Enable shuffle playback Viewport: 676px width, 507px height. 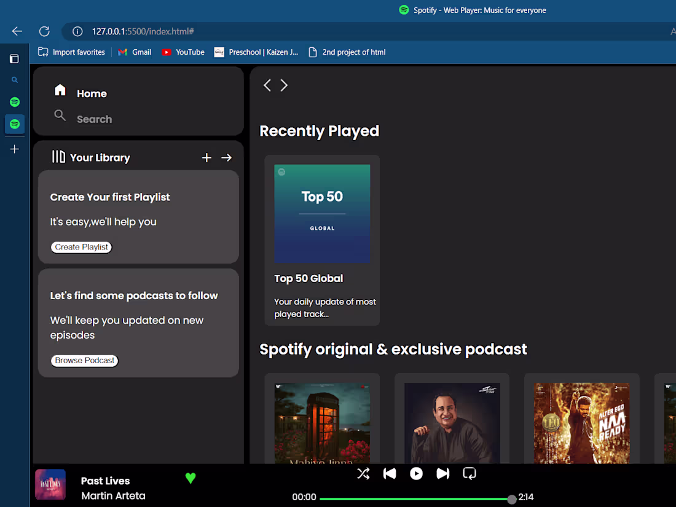coord(363,473)
